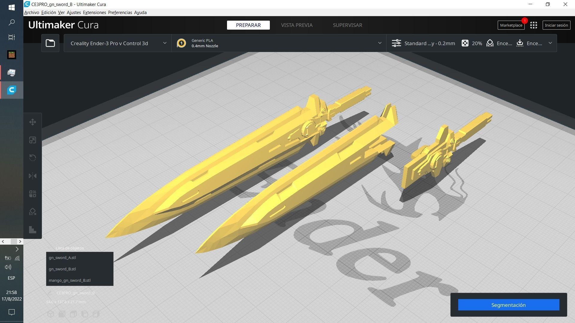The width and height of the screenshot is (575, 323).
Task: Click Iniciar sesión button
Action: 556,25
